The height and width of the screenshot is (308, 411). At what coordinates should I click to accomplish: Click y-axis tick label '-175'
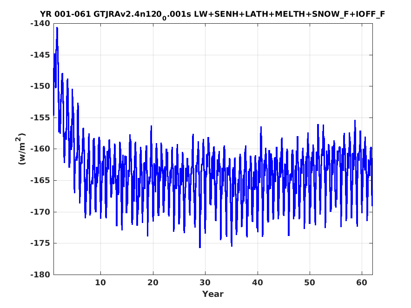[x=40, y=243]
